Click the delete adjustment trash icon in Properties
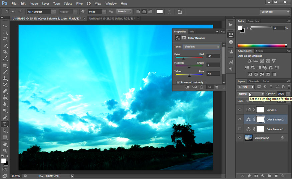 coord(217,87)
